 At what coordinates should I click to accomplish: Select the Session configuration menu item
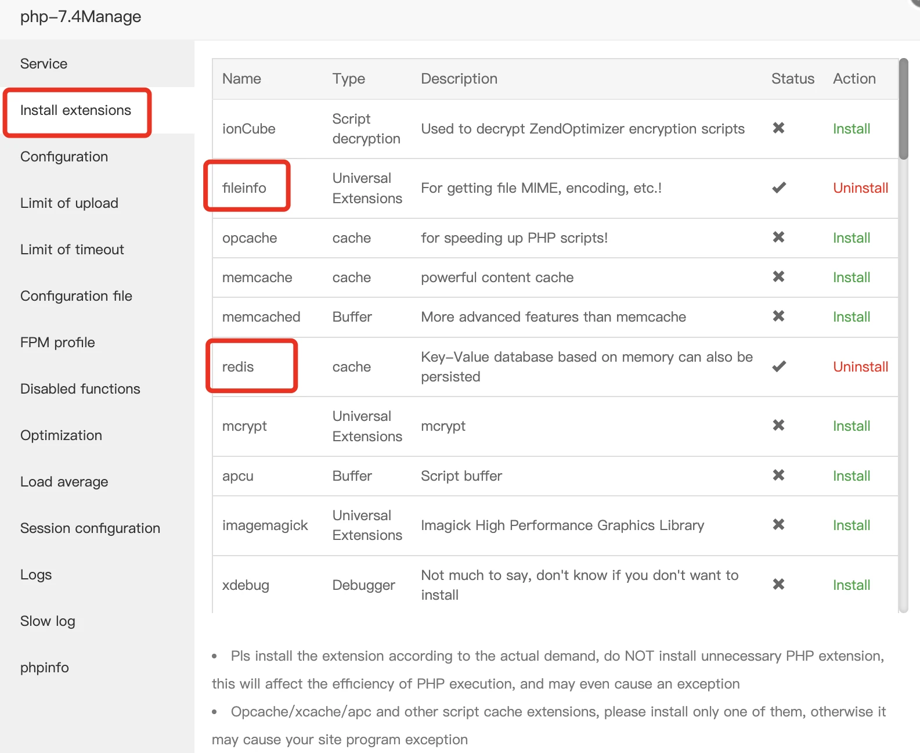click(90, 528)
